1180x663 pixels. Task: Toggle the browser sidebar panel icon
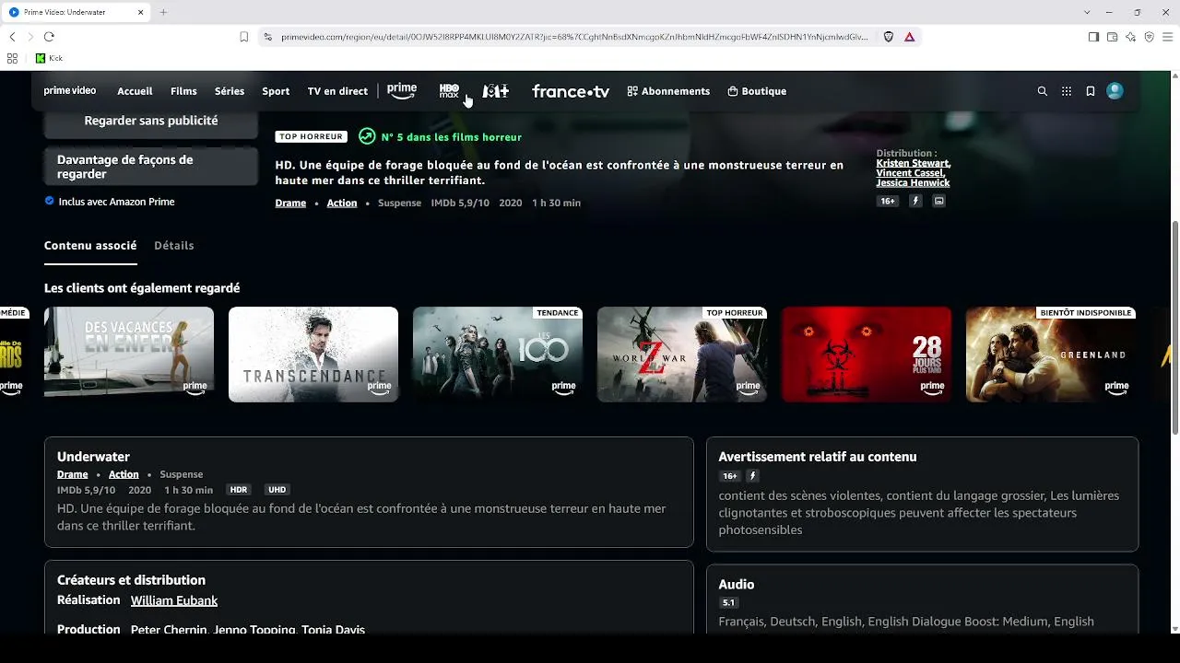(1093, 37)
